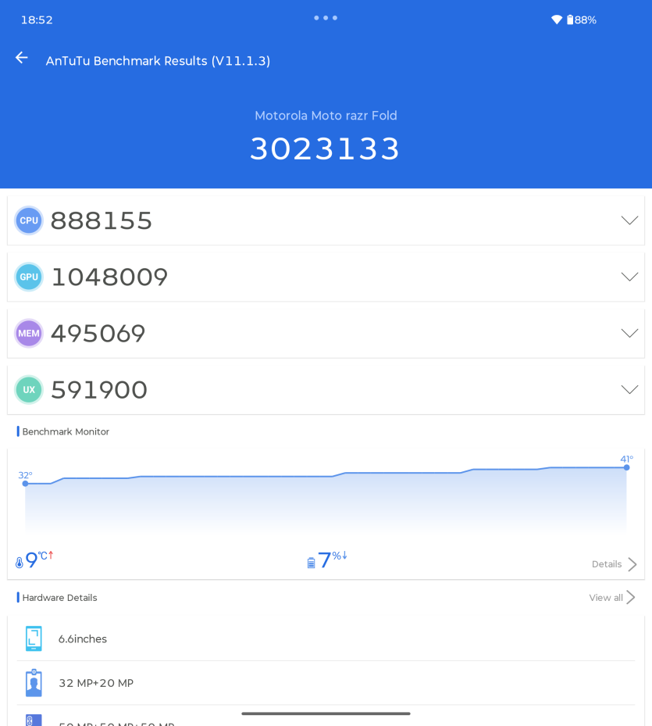Tap the Motorola Moto razr Fold name
652x726 pixels.
[326, 116]
